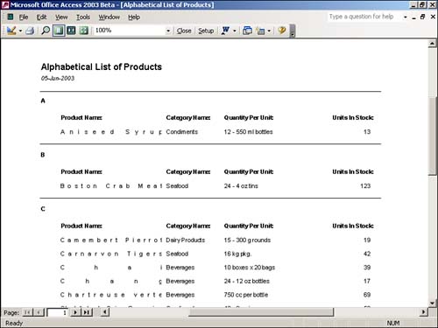The height and width of the screenshot is (328, 438).
Task: Click the report date 05-Jun-2003
Action: click(58, 79)
